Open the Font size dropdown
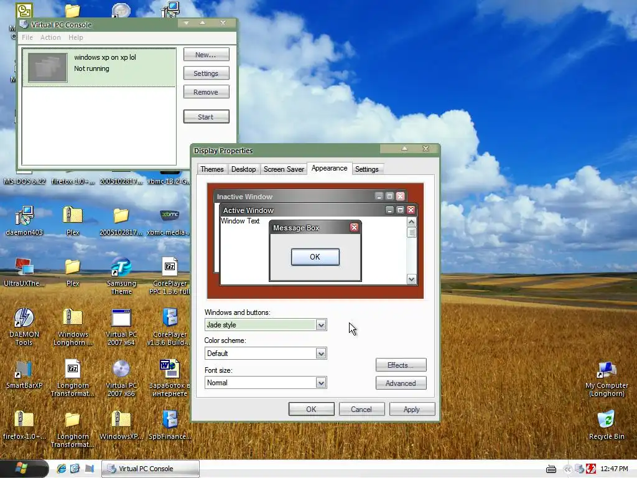This screenshot has width=637, height=478. (x=320, y=383)
